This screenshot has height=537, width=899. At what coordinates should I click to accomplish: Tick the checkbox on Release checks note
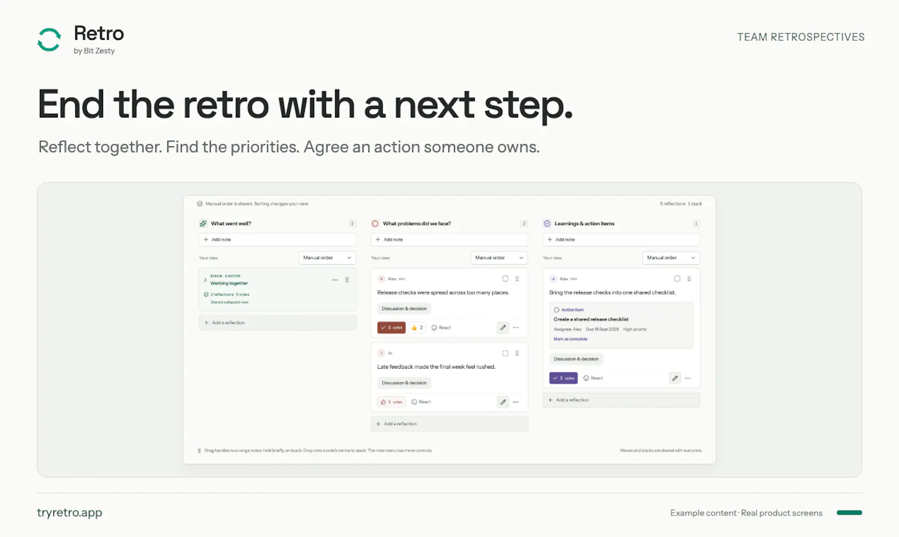tap(505, 279)
